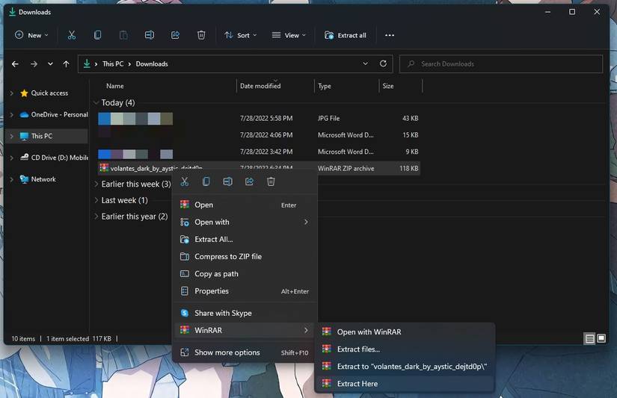Viewport: 617px width, 398px height.
Task: Click the refresh button beside the address bar
Action: click(x=383, y=63)
